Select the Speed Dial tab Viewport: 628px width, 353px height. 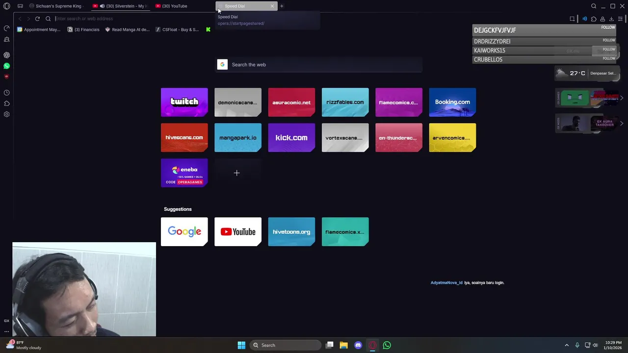tap(246, 6)
